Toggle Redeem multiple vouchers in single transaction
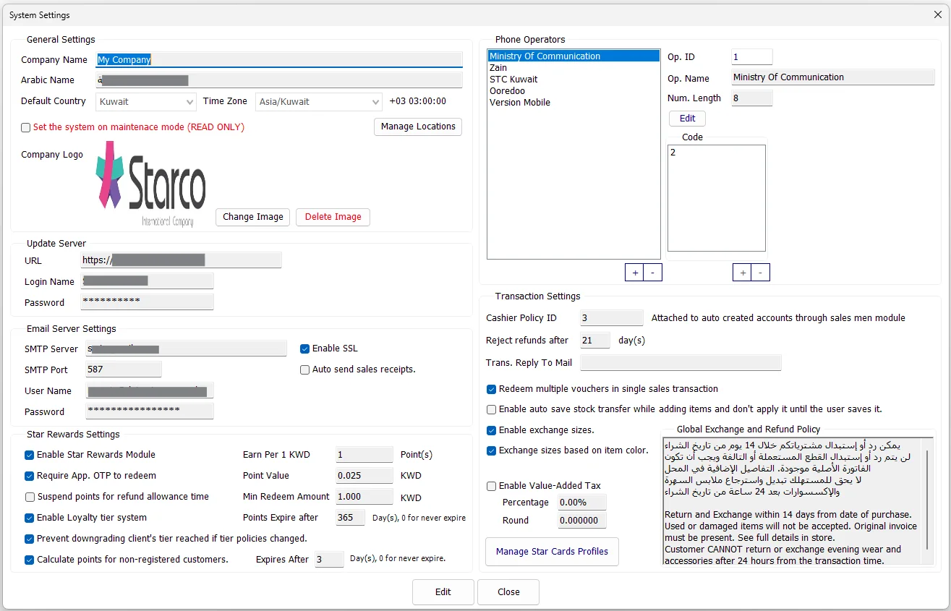This screenshot has width=951, height=611. 492,389
